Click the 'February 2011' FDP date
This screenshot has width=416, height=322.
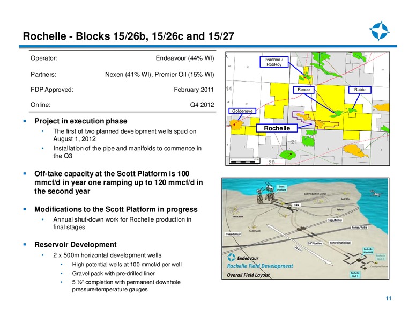[x=194, y=90]
